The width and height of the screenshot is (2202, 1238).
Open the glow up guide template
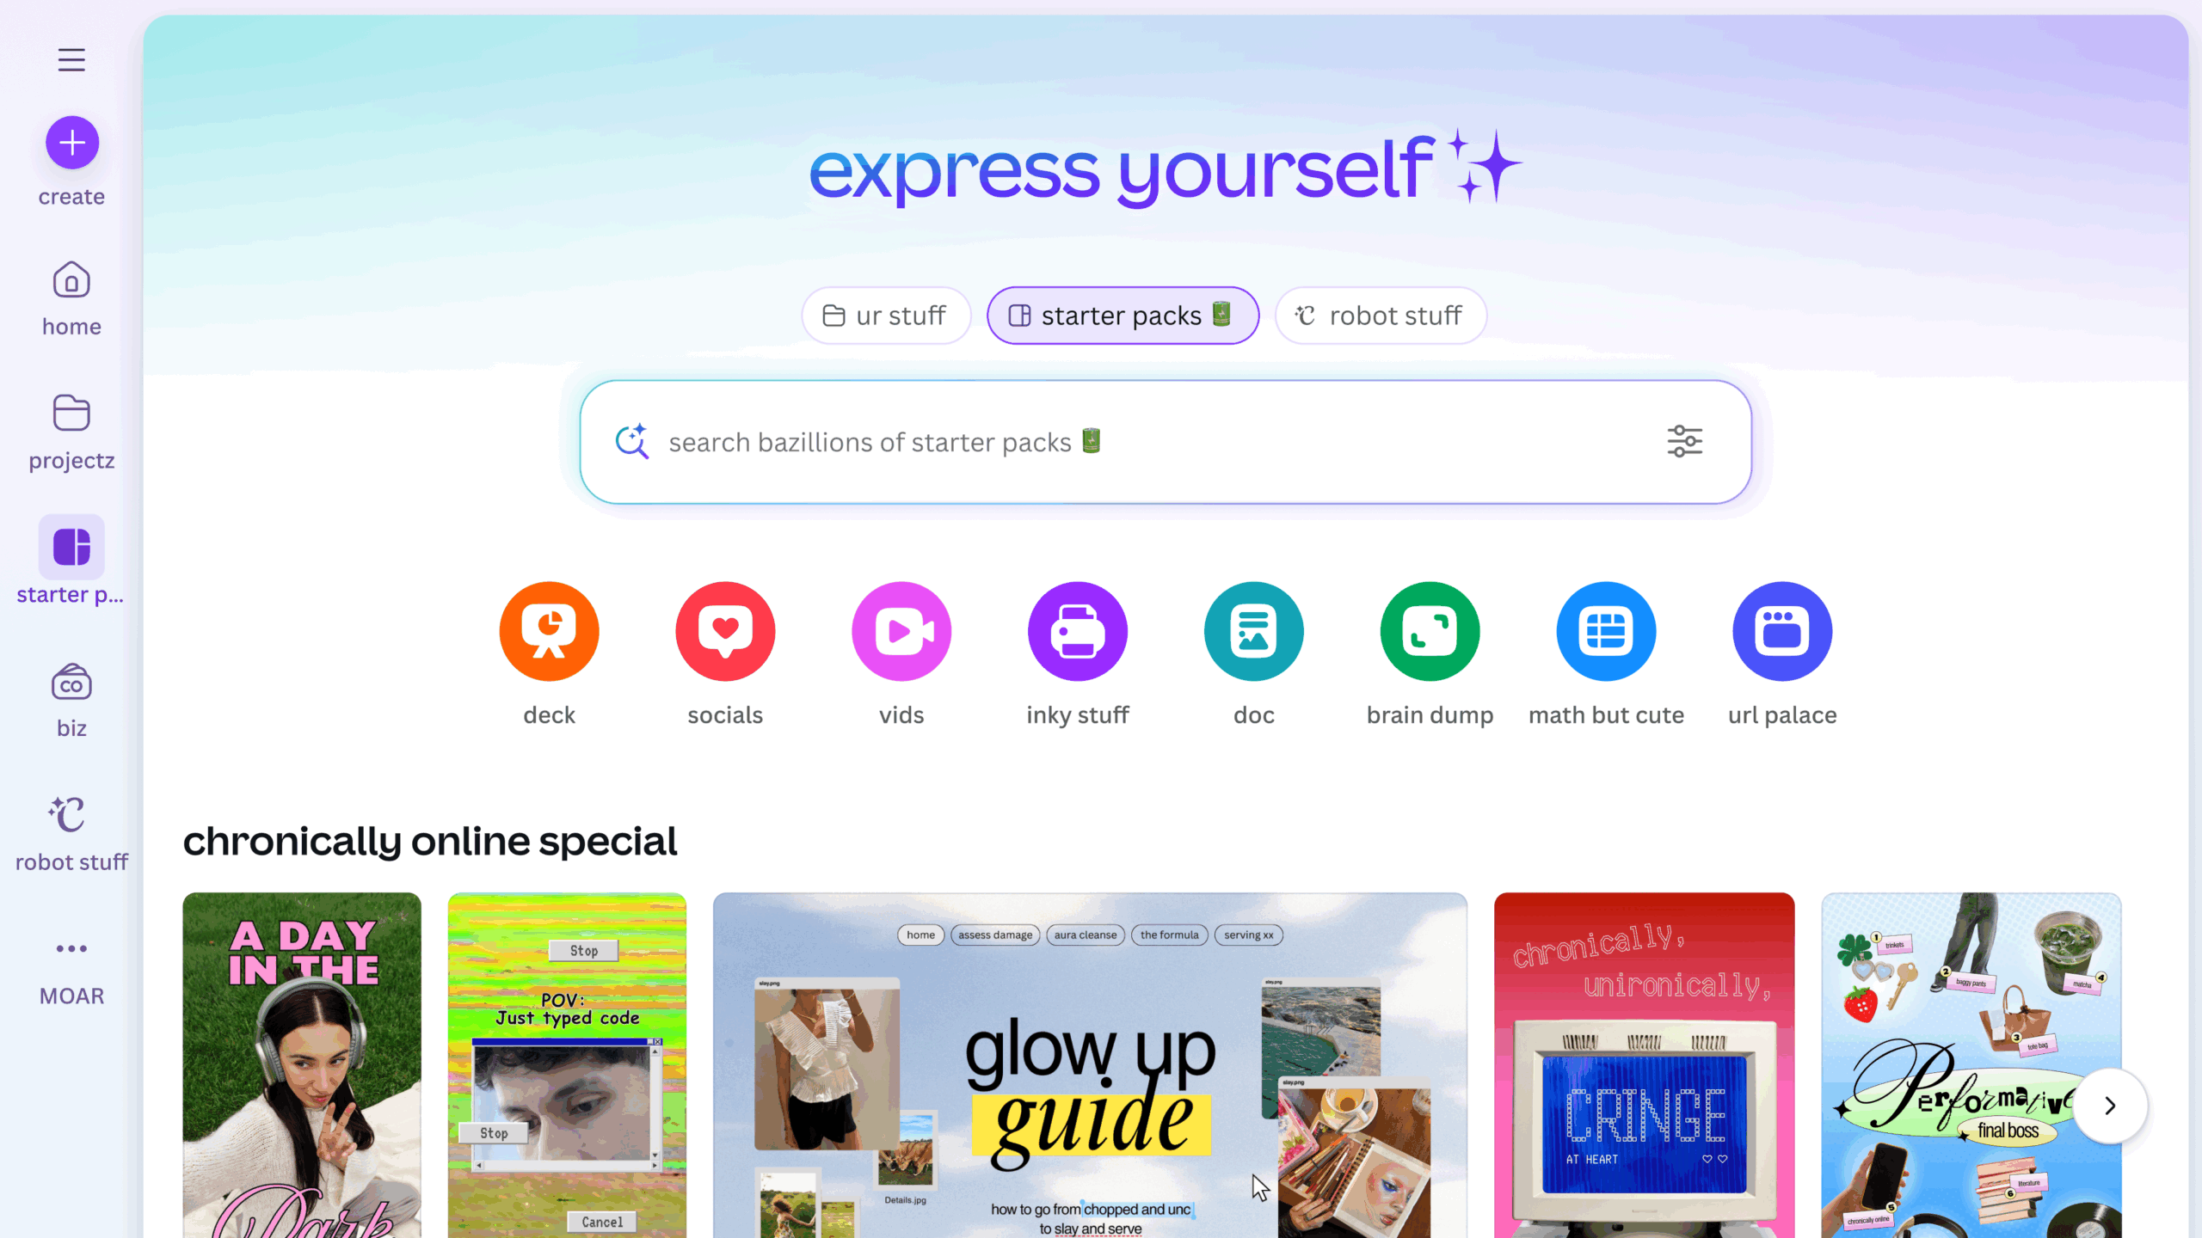click(1090, 1065)
